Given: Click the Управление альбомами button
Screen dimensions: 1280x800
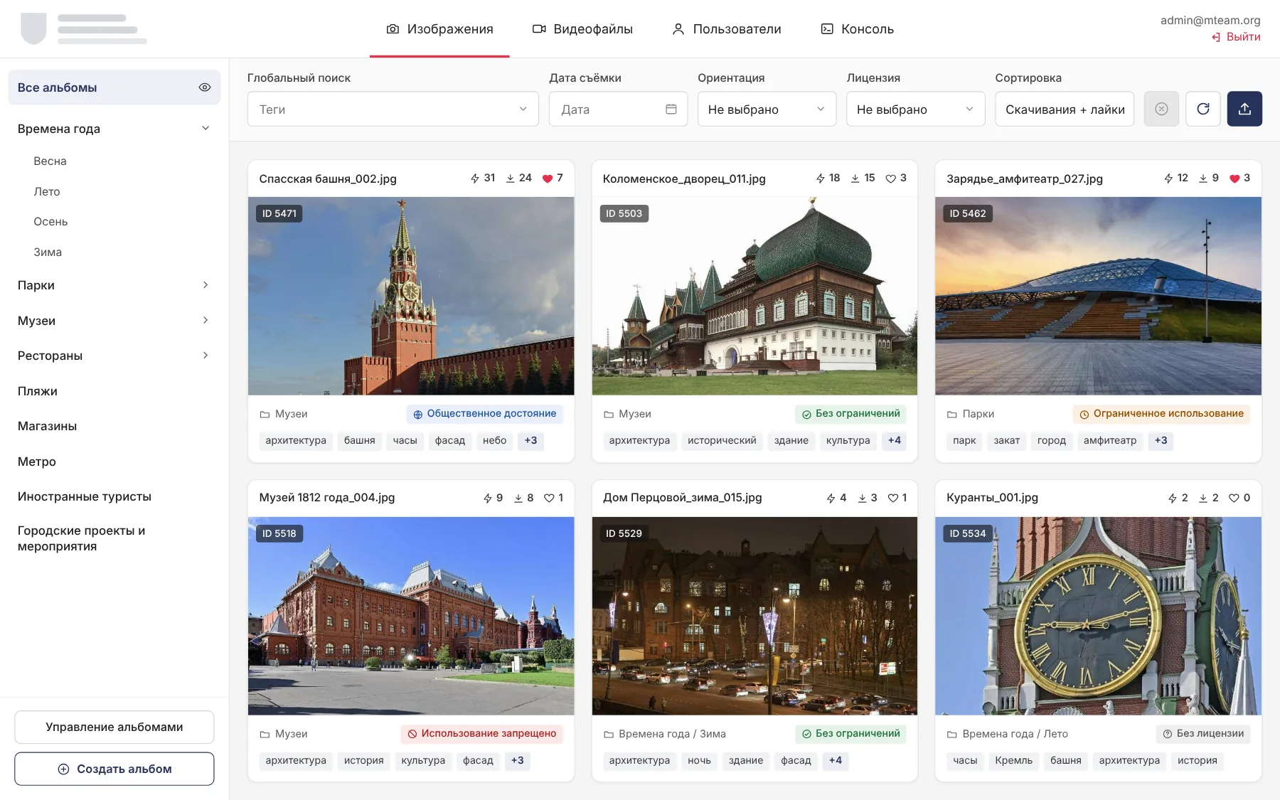Looking at the screenshot, I should (x=114, y=727).
